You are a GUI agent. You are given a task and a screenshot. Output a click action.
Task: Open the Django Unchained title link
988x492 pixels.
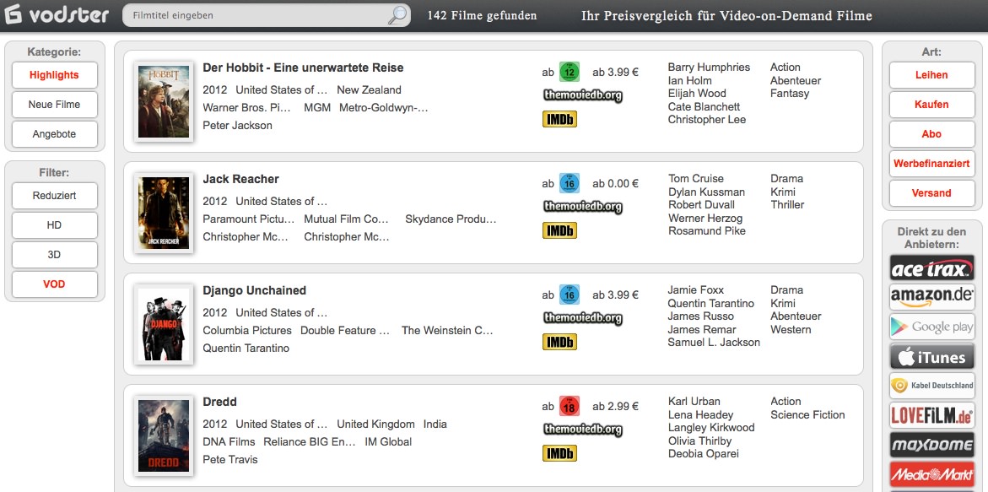tap(255, 290)
